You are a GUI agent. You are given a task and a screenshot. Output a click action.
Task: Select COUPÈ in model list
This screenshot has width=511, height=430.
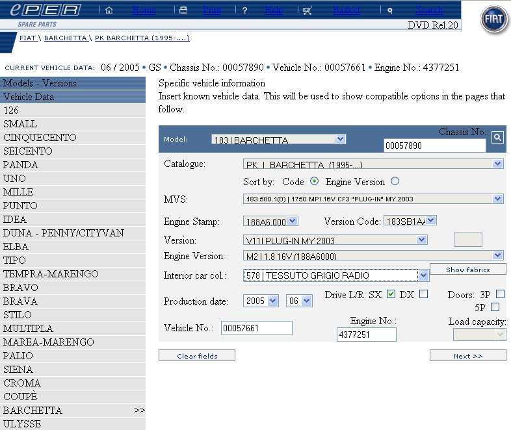coord(73,397)
